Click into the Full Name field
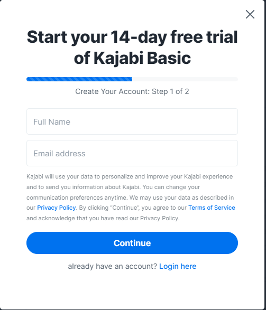 point(132,121)
